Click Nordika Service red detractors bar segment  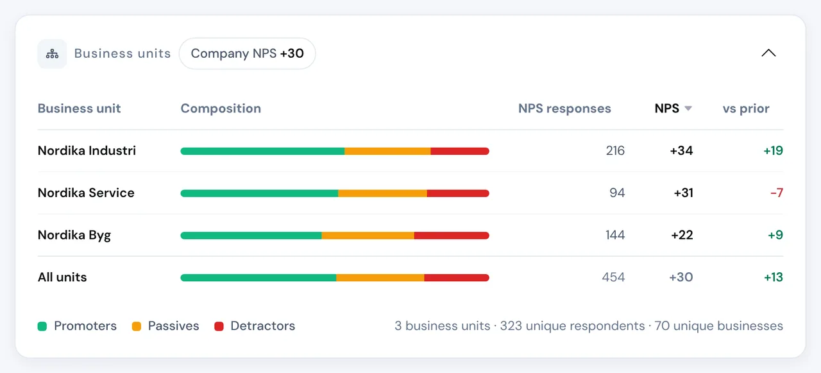point(458,193)
